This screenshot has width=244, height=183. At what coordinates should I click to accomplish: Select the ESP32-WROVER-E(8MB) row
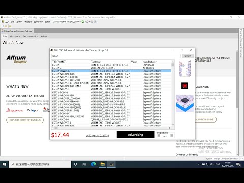click(111, 77)
